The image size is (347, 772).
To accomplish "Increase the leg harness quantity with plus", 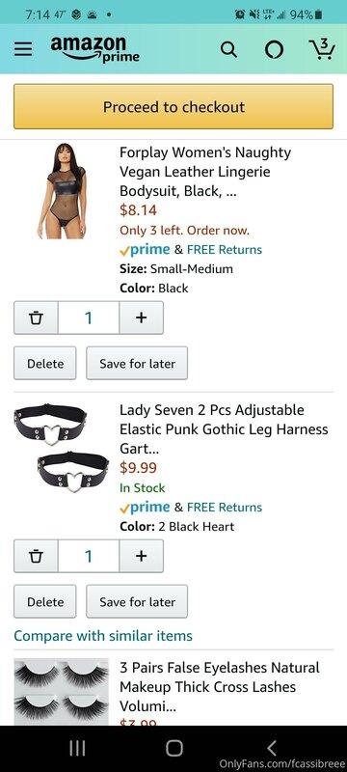I will 141,557.
